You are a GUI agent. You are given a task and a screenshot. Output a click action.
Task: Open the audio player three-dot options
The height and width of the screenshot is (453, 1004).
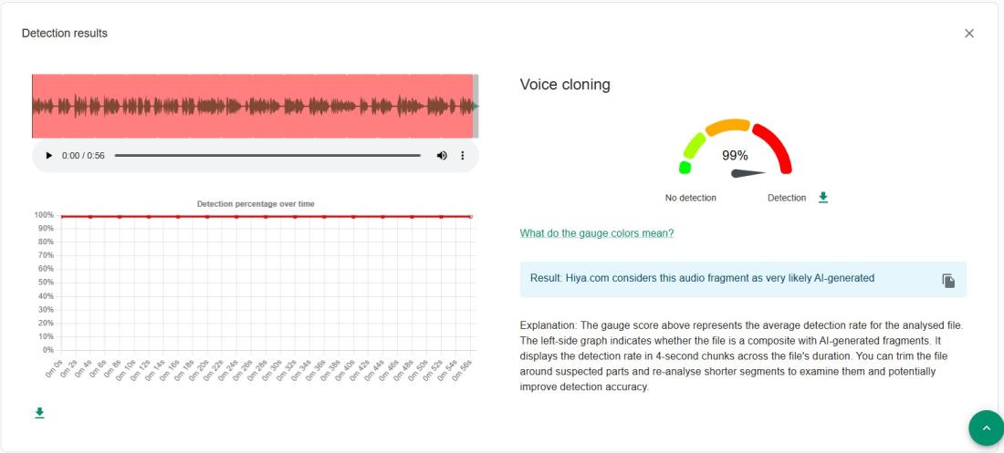[x=463, y=156]
